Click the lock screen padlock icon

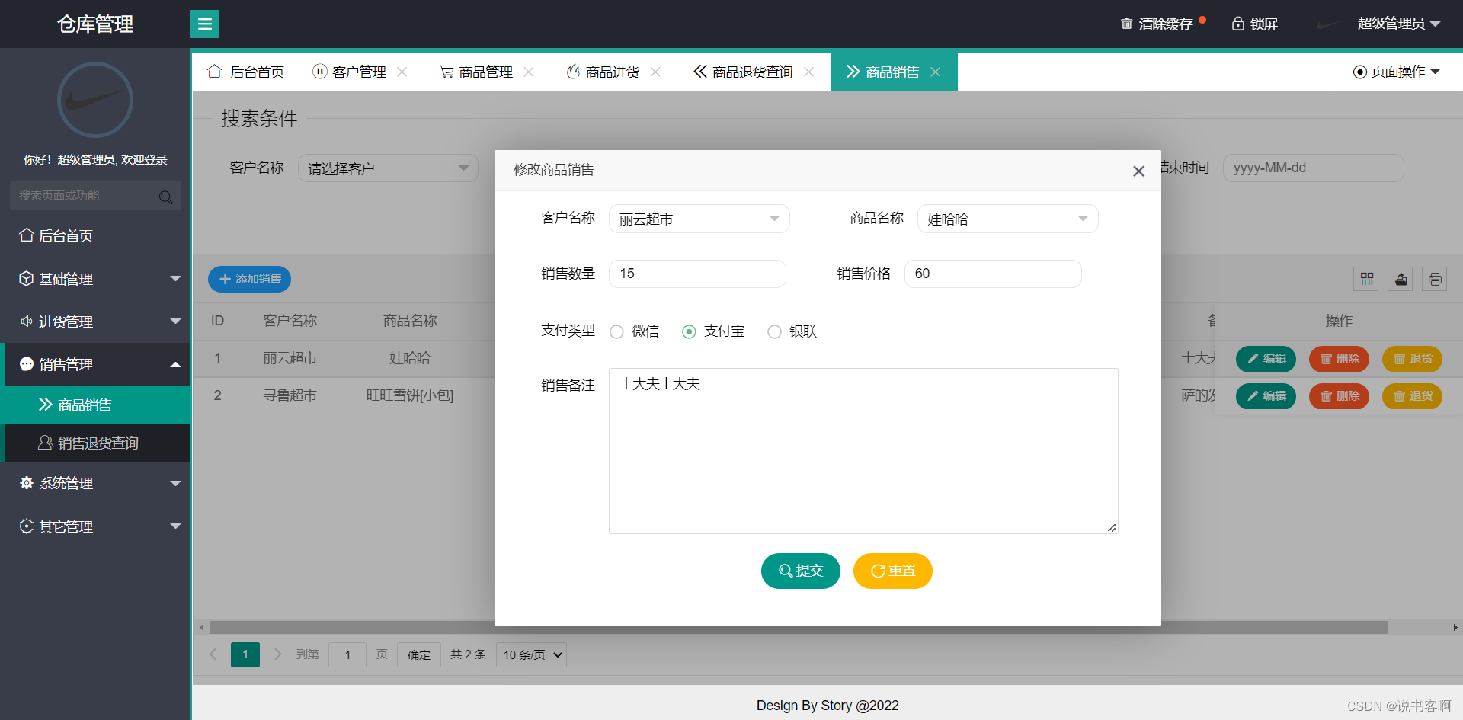pyautogui.click(x=1238, y=24)
